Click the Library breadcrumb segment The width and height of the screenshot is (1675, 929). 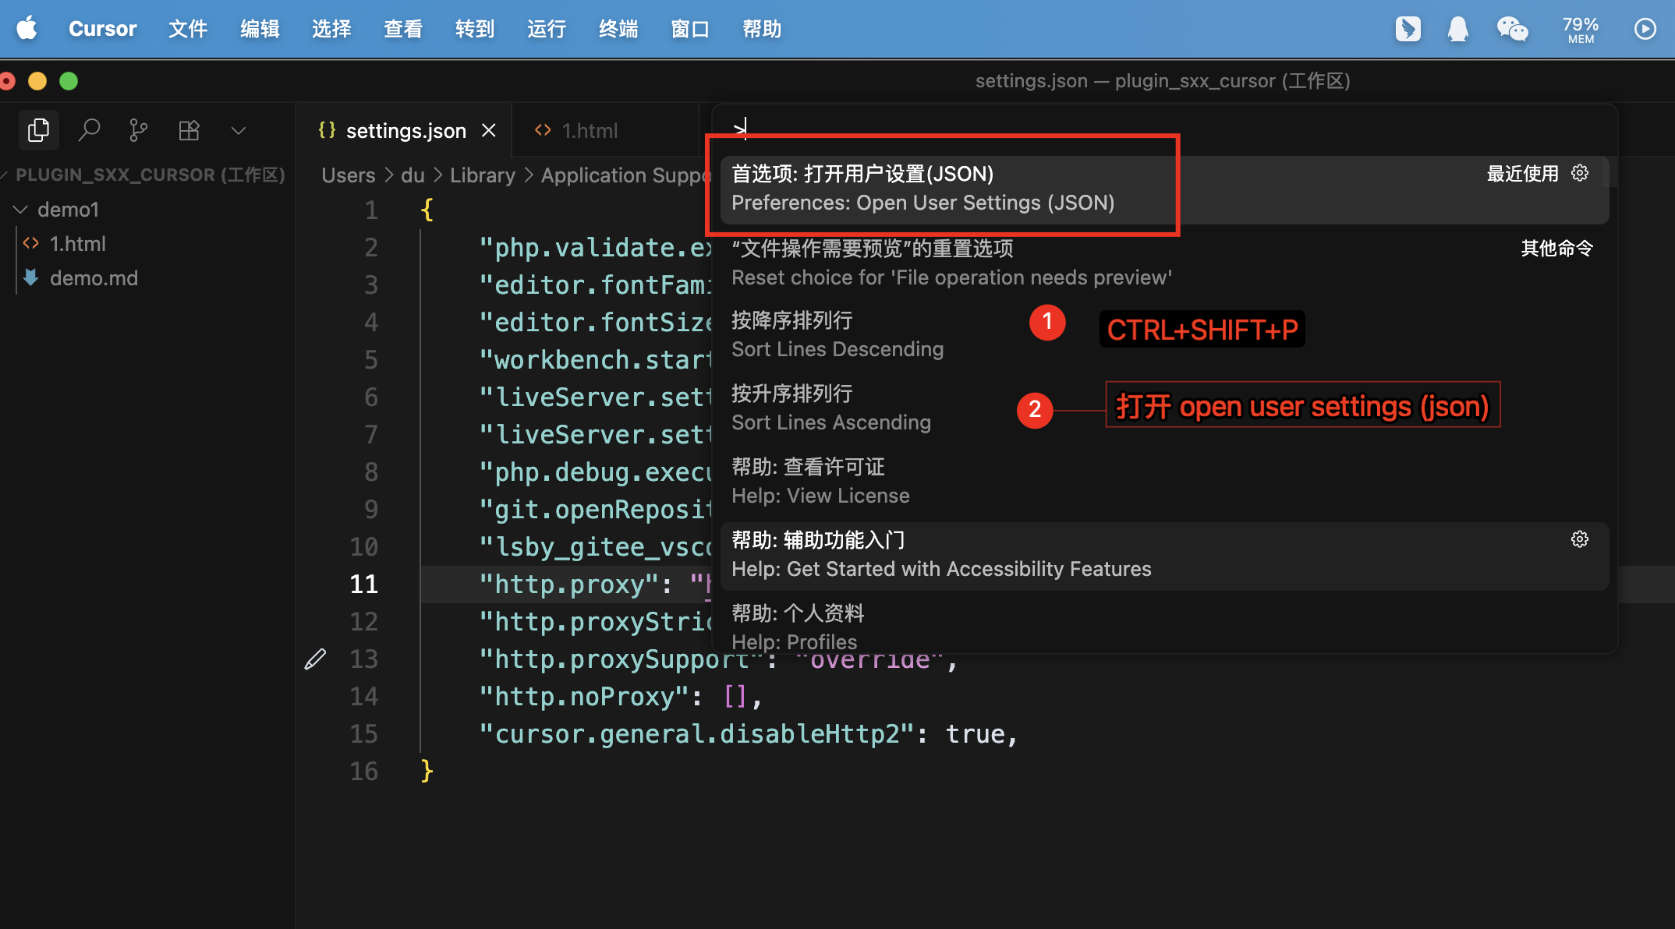click(482, 175)
